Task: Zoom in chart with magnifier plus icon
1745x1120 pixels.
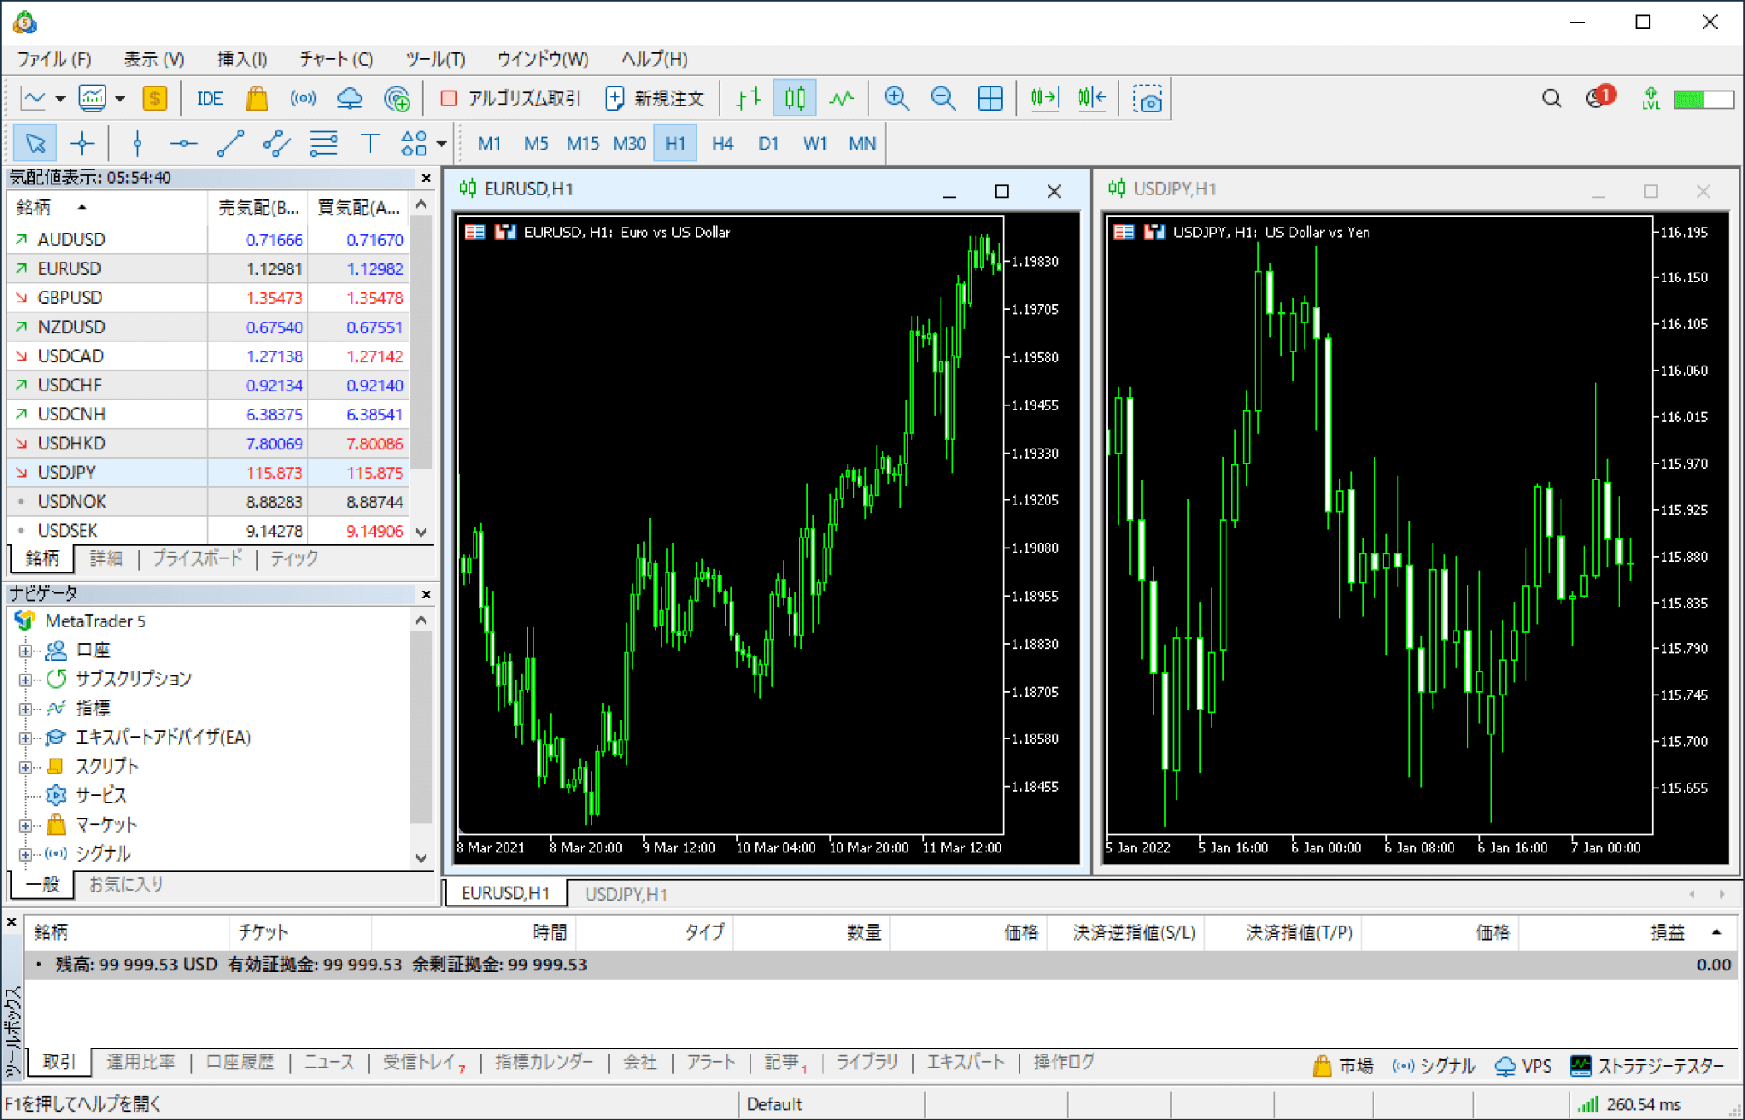Action: coord(897,99)
